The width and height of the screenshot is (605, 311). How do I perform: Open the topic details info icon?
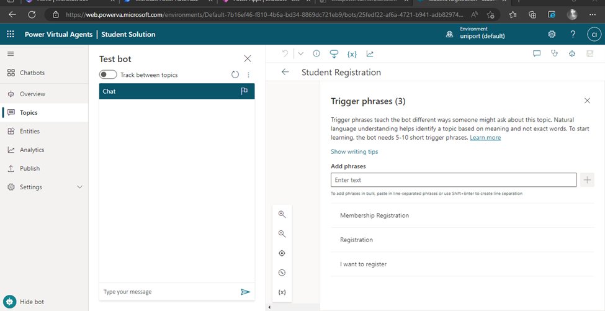pos(316,53)
